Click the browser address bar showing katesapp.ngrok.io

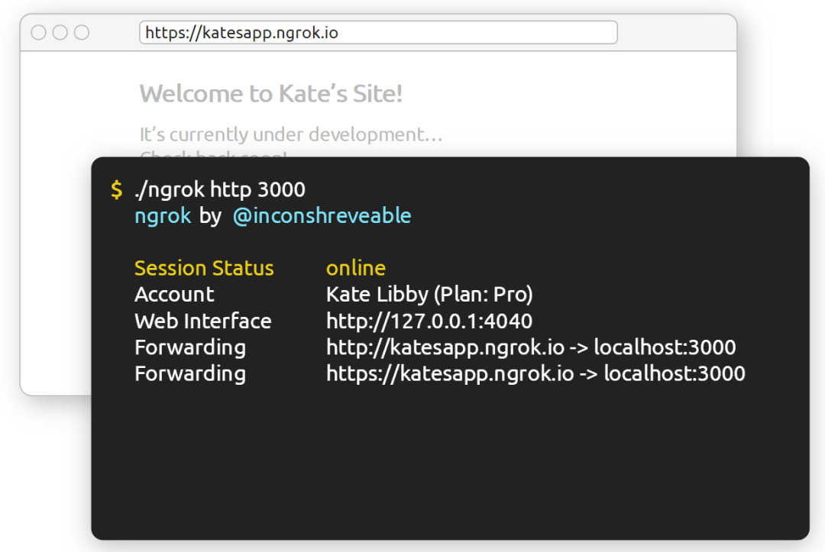coord(378,33)
